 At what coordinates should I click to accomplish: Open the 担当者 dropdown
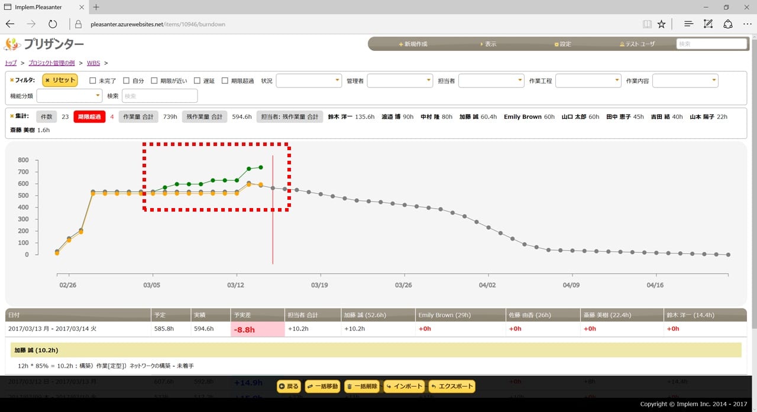coord(491,80)
